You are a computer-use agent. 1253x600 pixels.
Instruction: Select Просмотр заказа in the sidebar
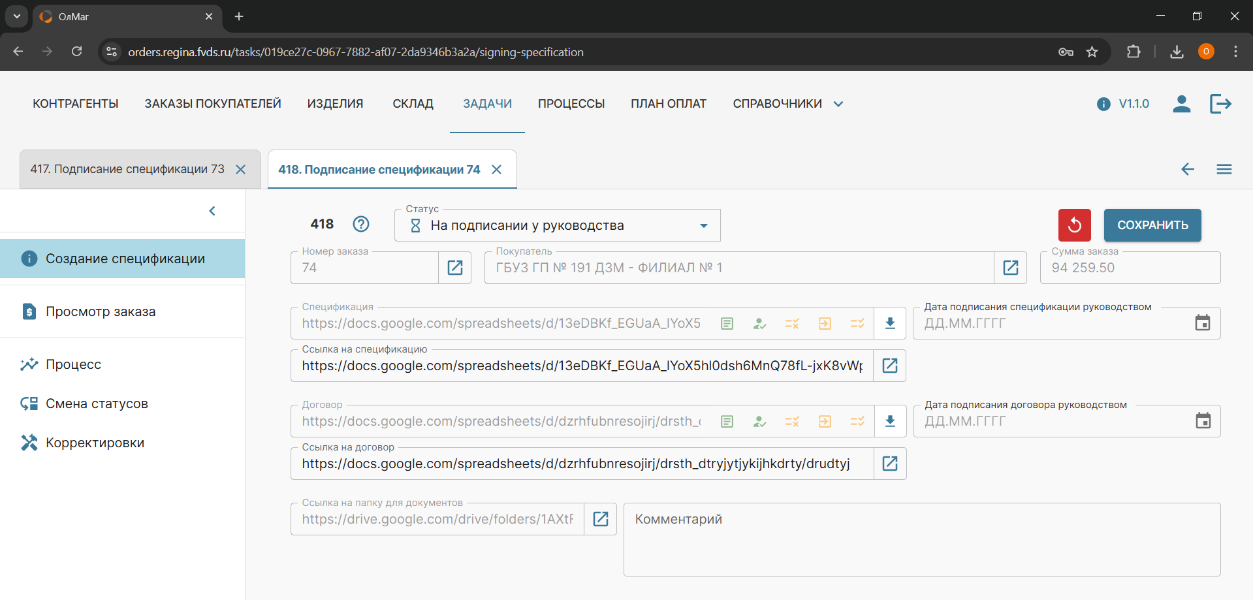pos(101,311)
